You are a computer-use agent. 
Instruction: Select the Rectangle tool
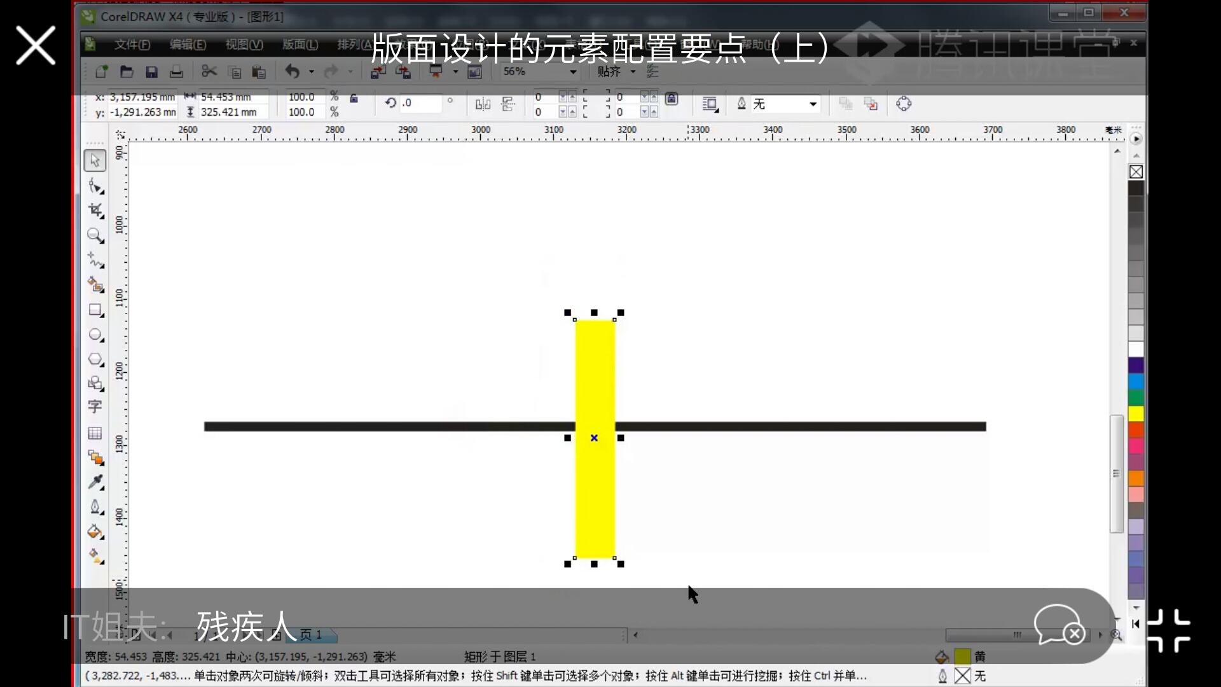pyautogui.click(x=95, y=310)
